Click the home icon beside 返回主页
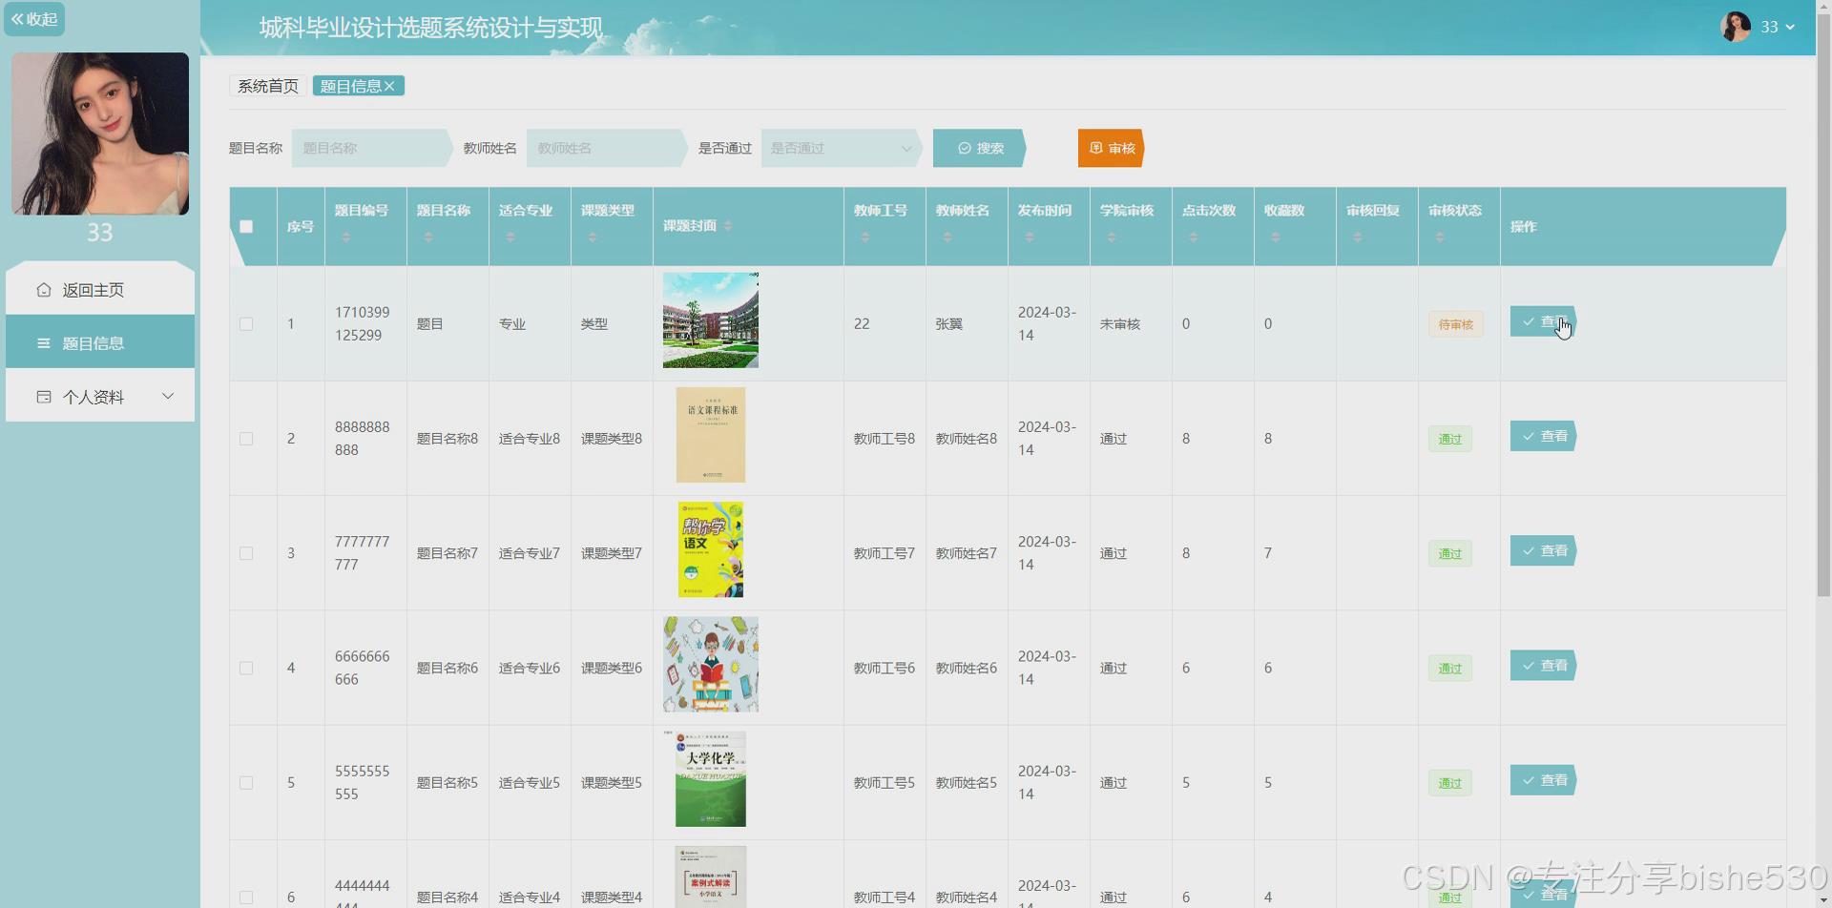 coord(44,290)
